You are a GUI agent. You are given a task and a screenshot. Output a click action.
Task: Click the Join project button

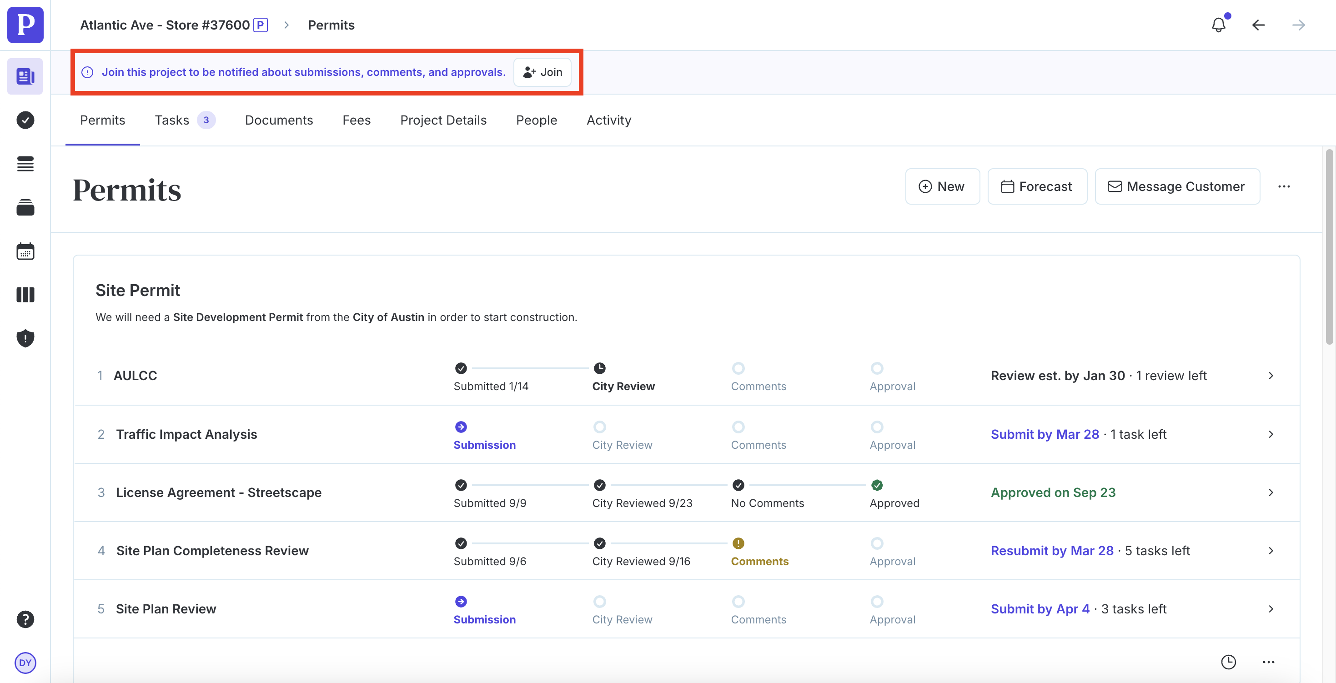click(542, 72)
